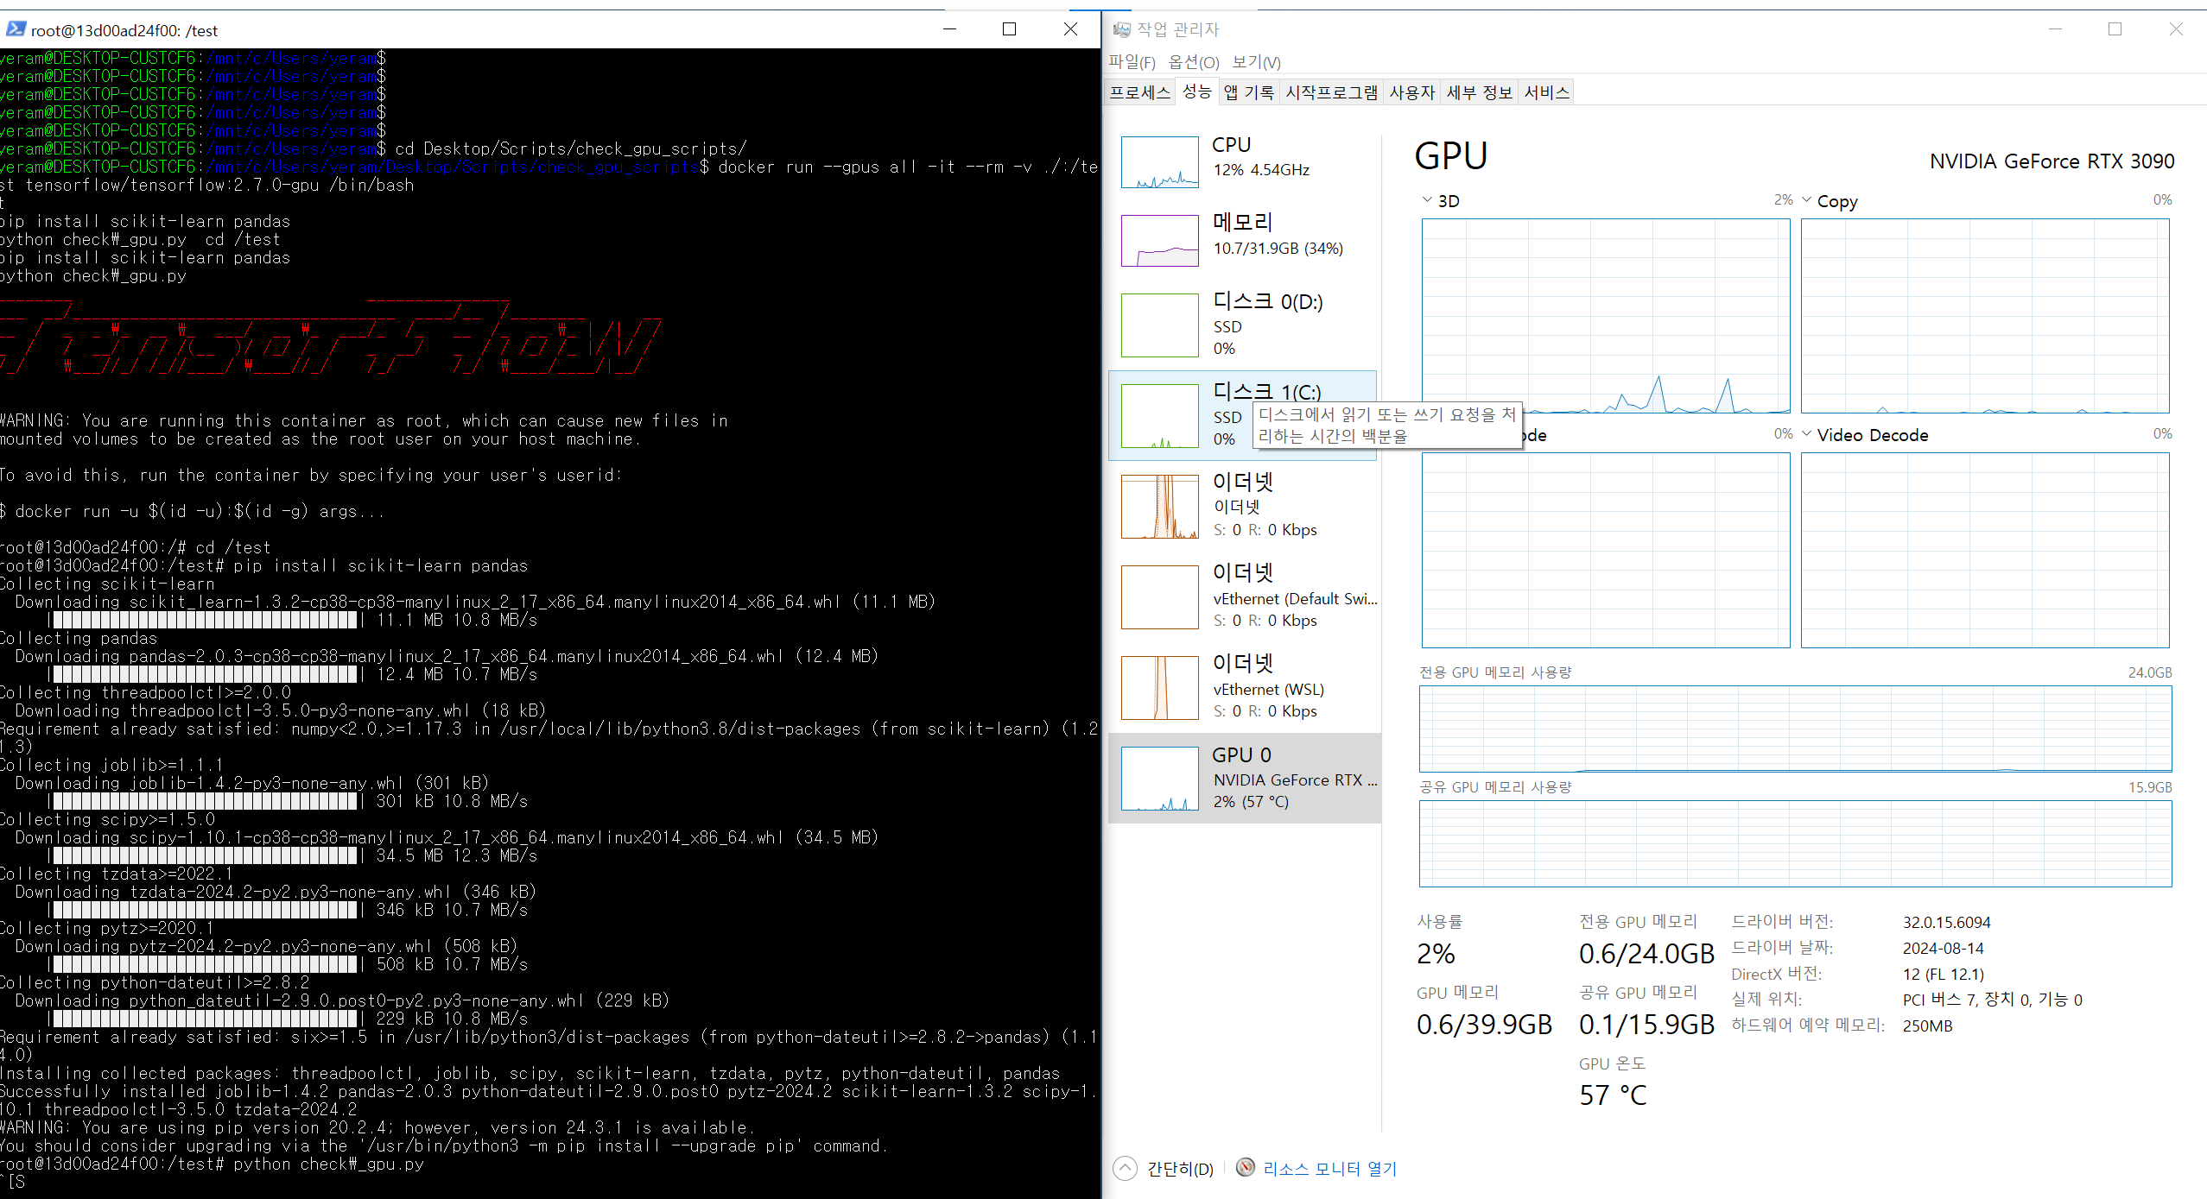Screen dimensions: 2207x1199
Task: Select the 디스크 0(D:) graph thumbnail
Action: (1159, 325)
